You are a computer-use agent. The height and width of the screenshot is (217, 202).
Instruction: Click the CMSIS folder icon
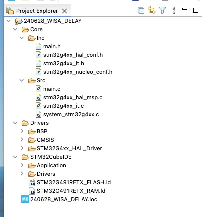coord(32,140)
